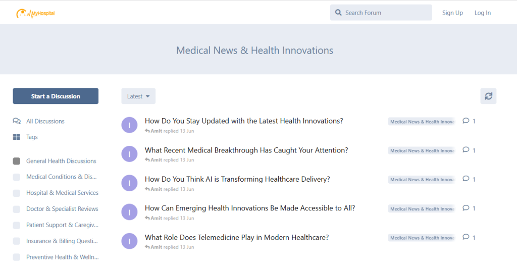This screenshot has width=517, height=268.
Task: Click reply count icon on telemedicine discussion
Action: (x=466, y=237)
